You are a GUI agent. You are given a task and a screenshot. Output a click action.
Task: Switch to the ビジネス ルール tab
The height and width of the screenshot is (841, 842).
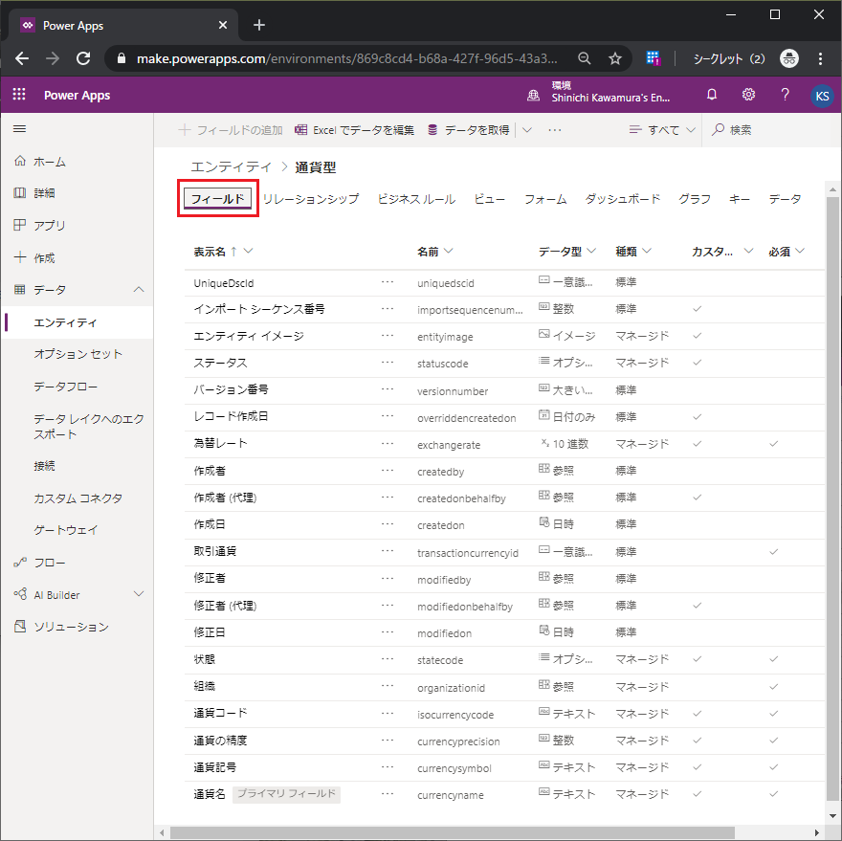(417, 199)
